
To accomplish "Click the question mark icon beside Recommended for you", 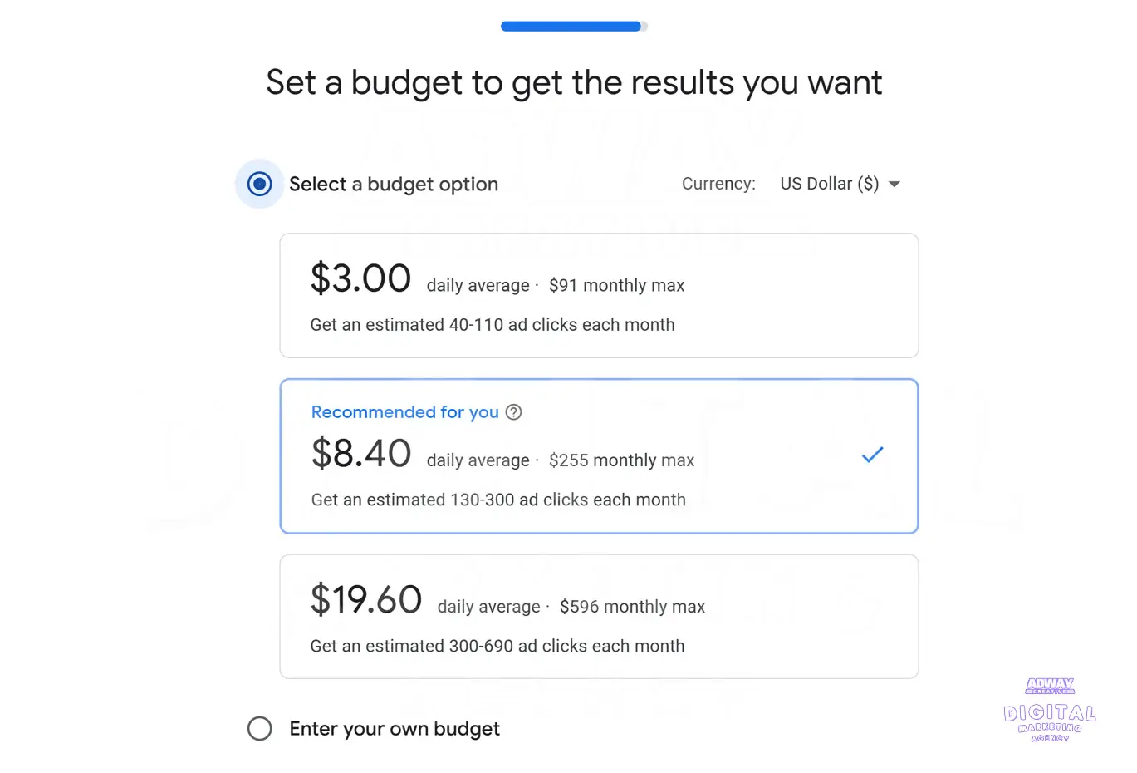I will pyautogui.click(x=513, y=411).
